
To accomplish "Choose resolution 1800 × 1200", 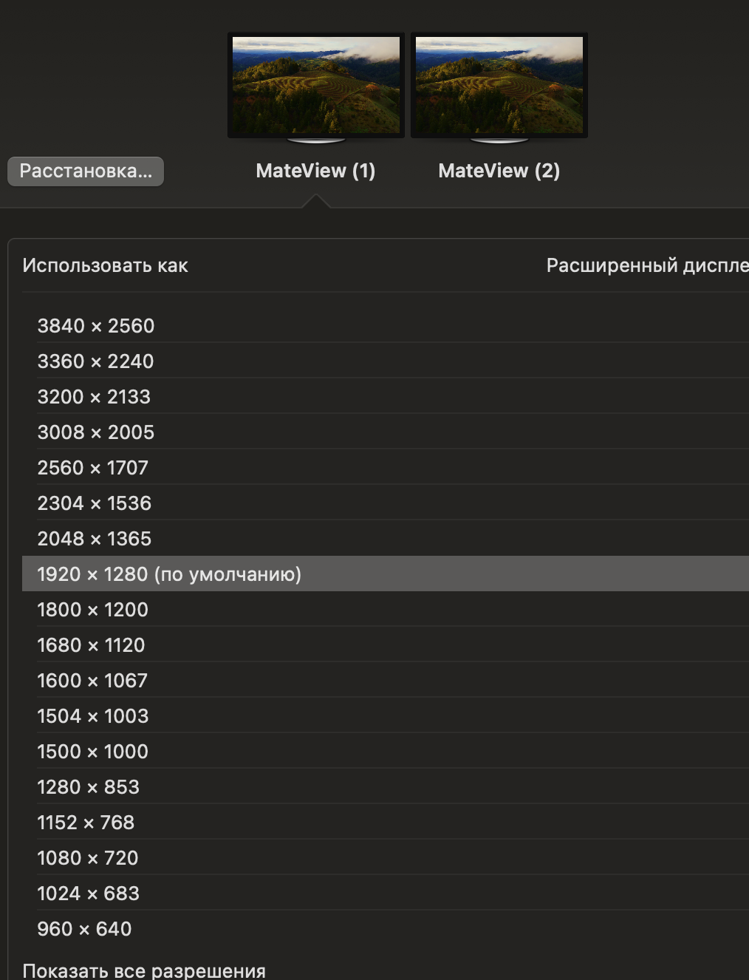I will click(386, 609).
